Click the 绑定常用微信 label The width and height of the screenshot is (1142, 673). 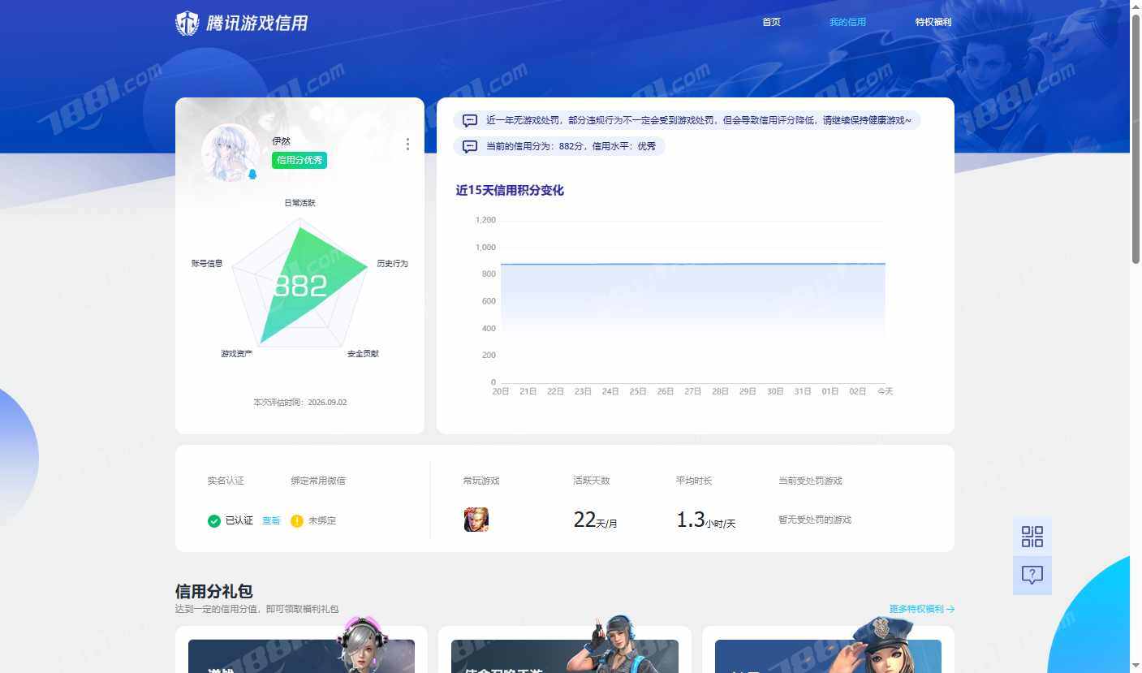[318, 481]
